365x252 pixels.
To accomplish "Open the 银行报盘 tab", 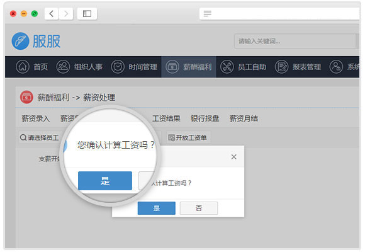I will coord(205,118).
